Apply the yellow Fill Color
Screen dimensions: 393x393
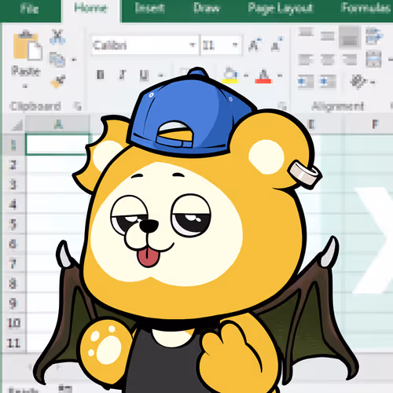click(x=230, y=75)
